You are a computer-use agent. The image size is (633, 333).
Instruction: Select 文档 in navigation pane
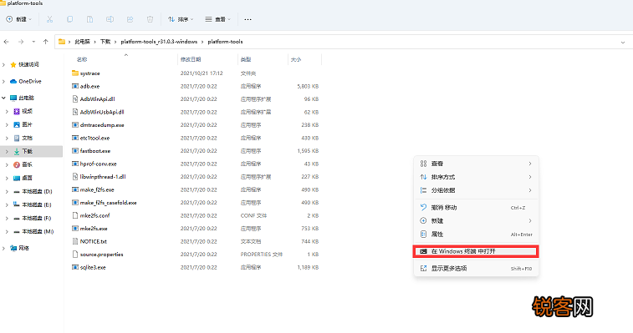[23, 138]
